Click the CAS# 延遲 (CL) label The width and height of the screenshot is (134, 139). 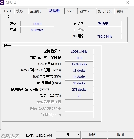point(49,64)
